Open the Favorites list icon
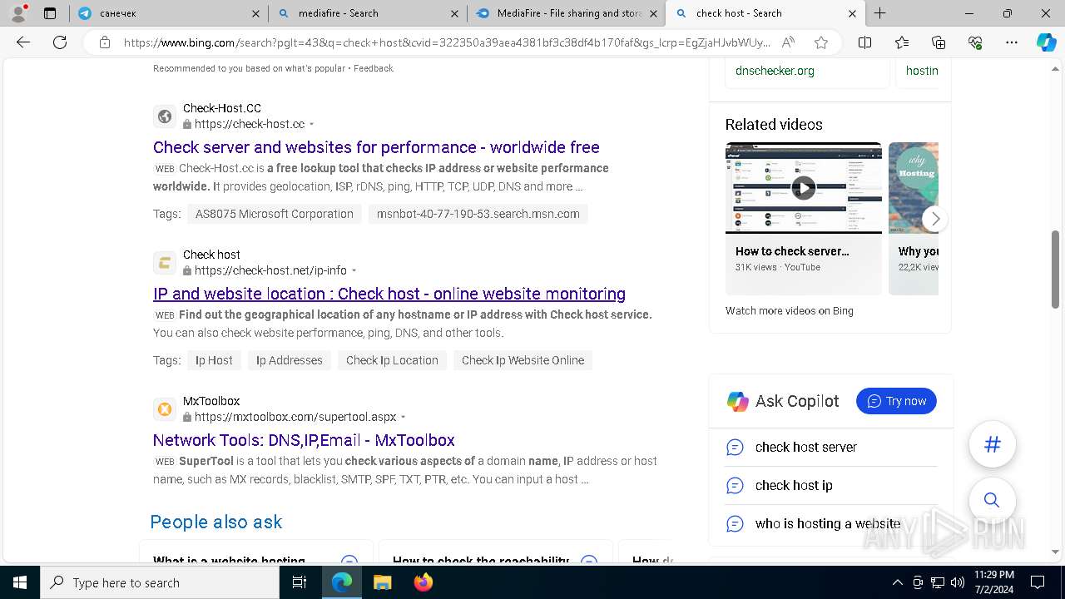This screenshot has width=1065, height=599. 902,42
